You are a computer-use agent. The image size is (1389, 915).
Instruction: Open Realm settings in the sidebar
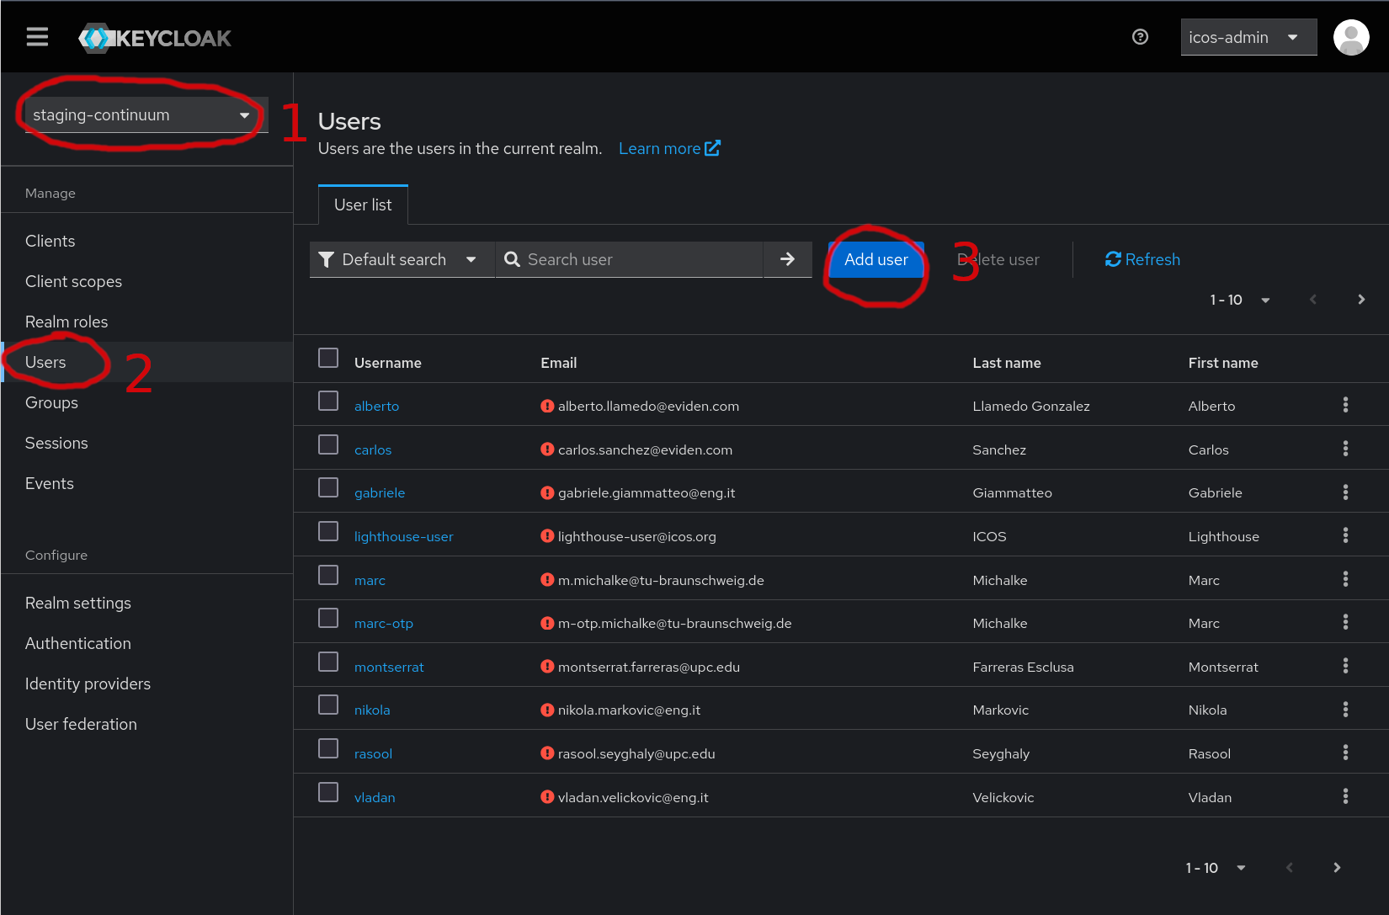tap(78, 603)
